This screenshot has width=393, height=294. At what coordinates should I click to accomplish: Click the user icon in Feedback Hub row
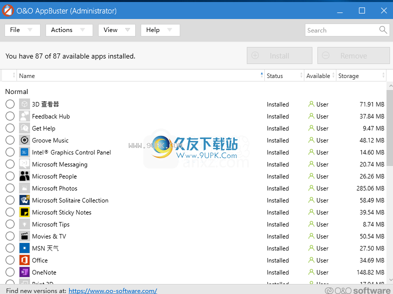(x=311, y=116)
